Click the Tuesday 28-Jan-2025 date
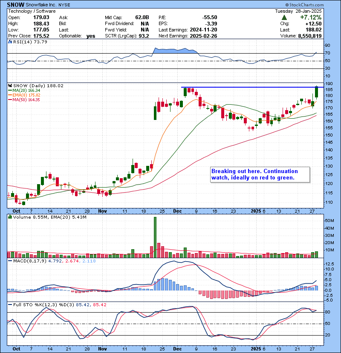Screen dimensions: 341x353 click(x=298, y=11)
